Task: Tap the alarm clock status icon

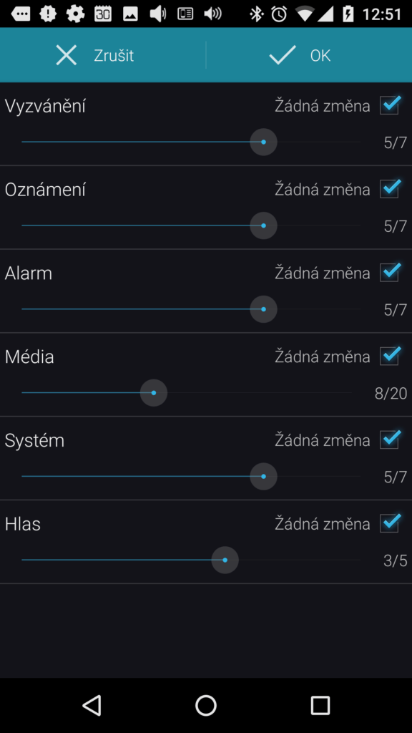Action: pos(280,14)
